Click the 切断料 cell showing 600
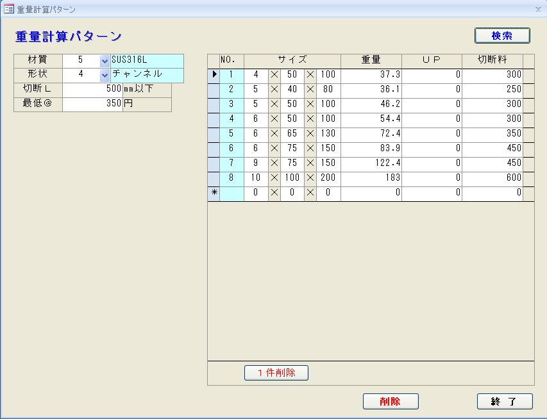Viewport: 547px width, 419px height. [x=492, y=178]
